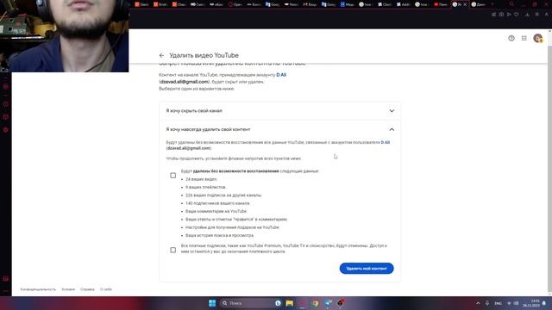Click the heart bookmark icon in the address bar
The width and height of the screenshot is (552, 310).
click(517, 15)
